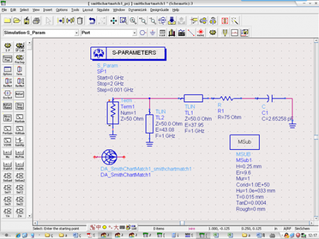Select the Options palette component
This screenshot has height=239, width=319.
tap(8, 71)
